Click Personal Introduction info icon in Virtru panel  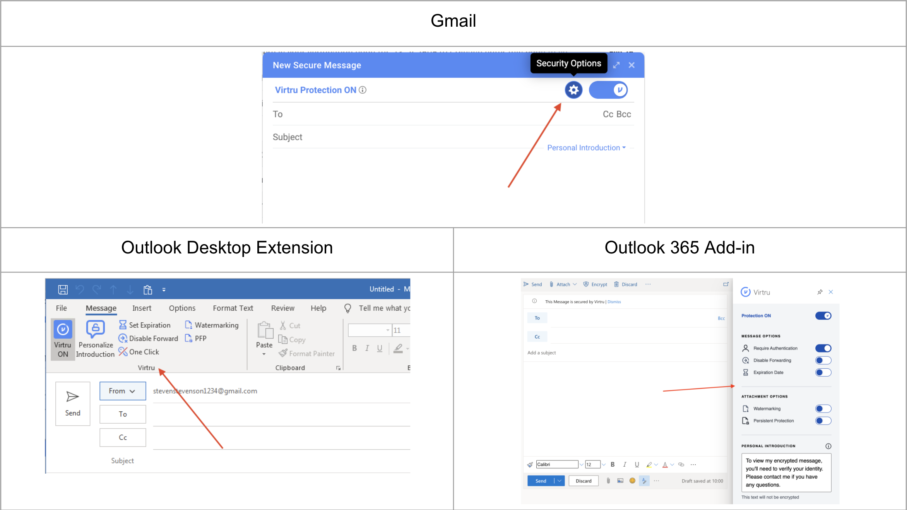pos(828,446)
